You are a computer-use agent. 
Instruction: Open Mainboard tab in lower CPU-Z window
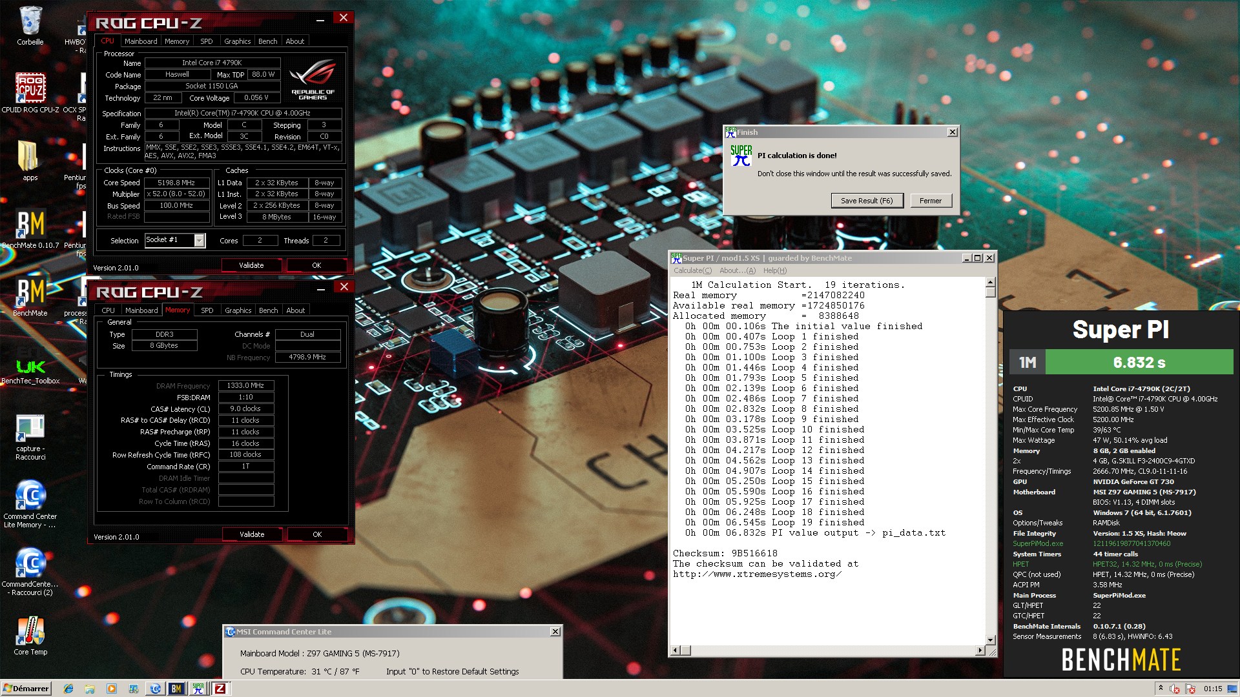tap(141, 310)
